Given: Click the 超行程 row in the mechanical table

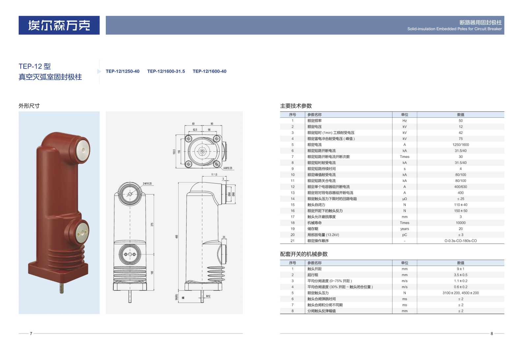Looking at the screenshot, I should [x=313, y=275].
